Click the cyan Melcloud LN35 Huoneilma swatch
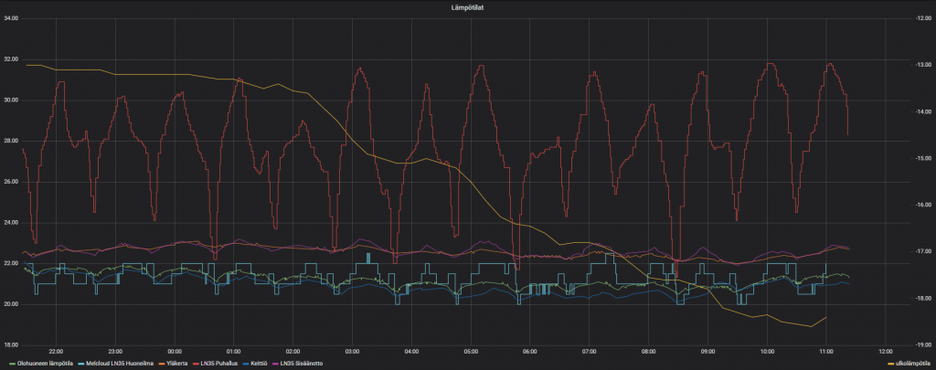Viewport: 936px width, 370px height. pyautogui.click(x=80, y=364)
